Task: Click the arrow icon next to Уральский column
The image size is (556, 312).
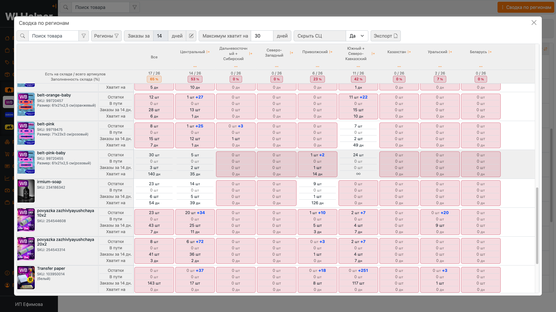Action: click(x=450, y=52)
